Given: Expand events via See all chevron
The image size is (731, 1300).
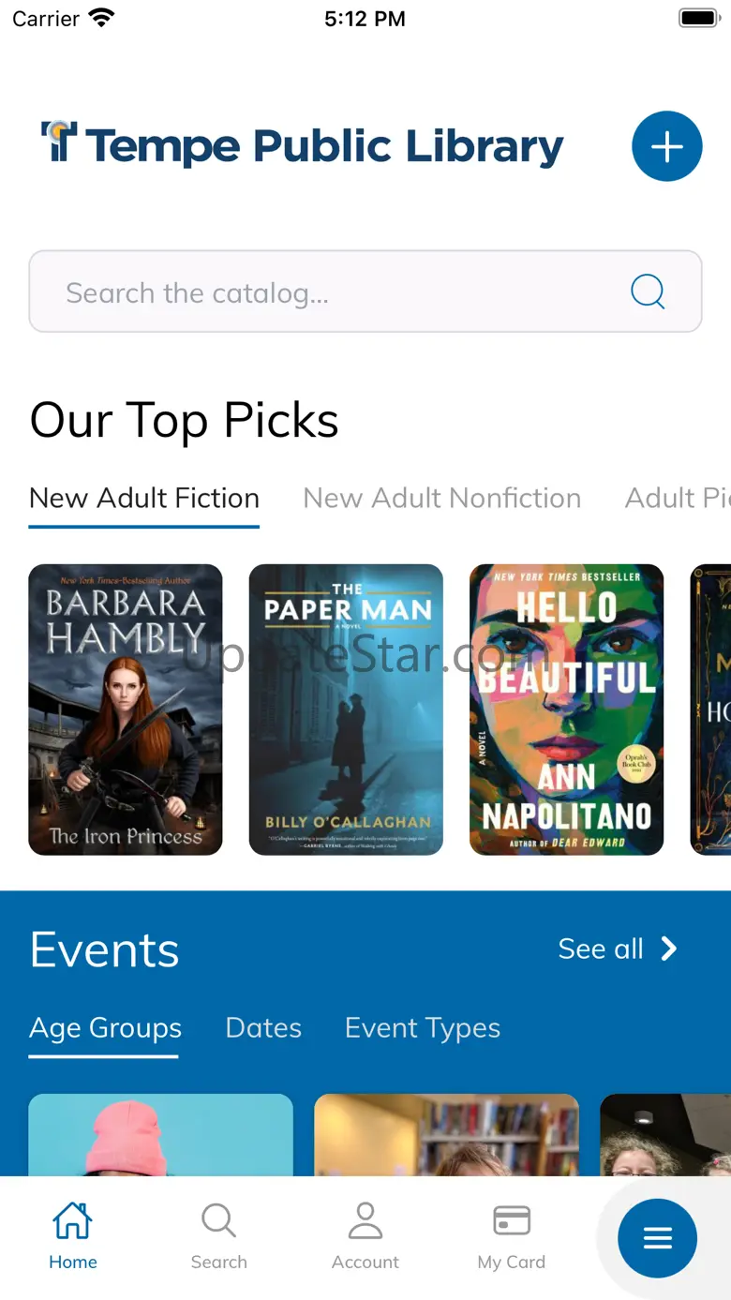Looking at the screenshot, I should tap(668, 949).
